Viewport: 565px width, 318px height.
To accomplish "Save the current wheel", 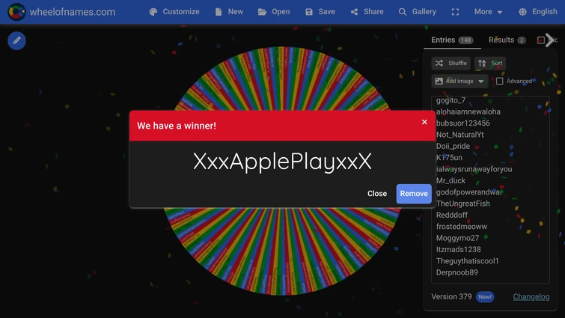I will click(x=320, y=12).
